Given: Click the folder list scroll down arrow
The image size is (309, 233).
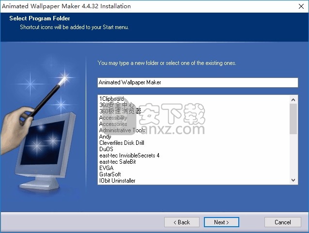Looking at the screenshot, I should tap(293, 180).
